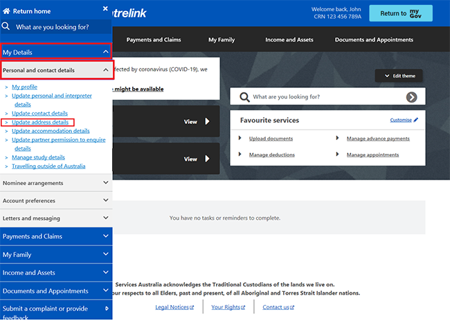Viewport: 450px width, 321px height.
Task: Open Documents and Appointments top navigation tab
Action: 374,40
